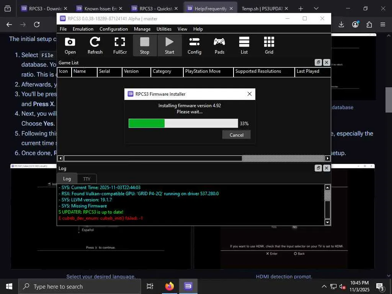Click game list horizontal scroll left arrow

coord(60,158)
